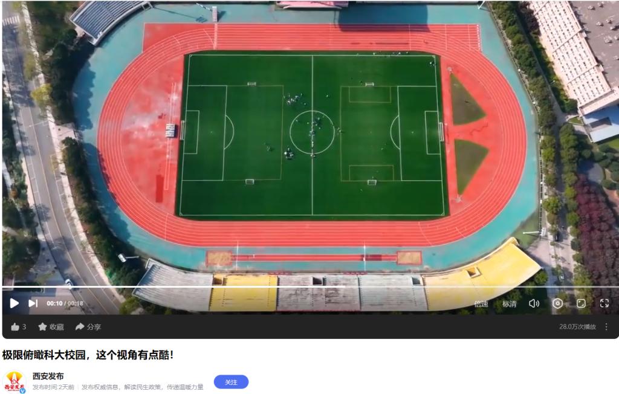
Task: Click the video frame to pause or play
Action: click(x=310, y=142)
